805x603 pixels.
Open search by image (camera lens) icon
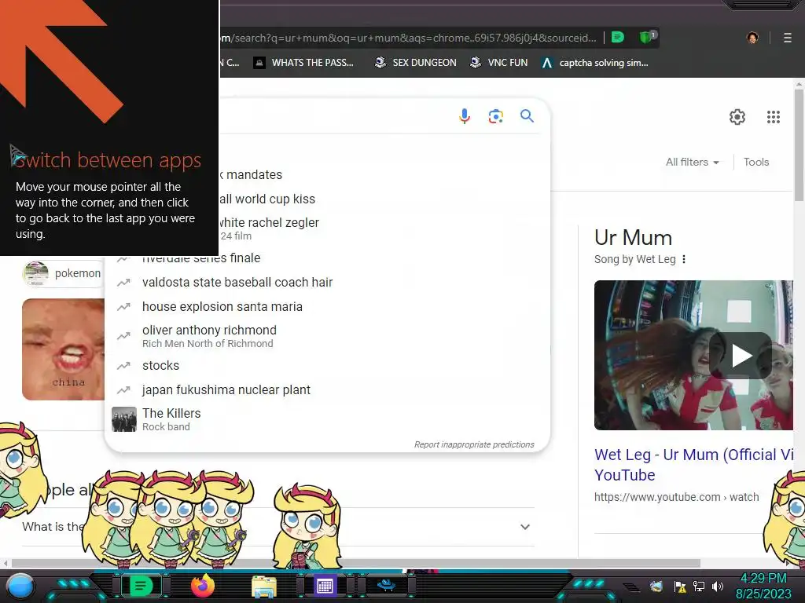[x=495, y=116]
